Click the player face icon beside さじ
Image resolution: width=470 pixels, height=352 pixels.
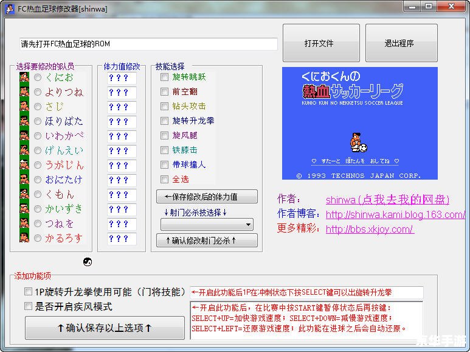point(24,107)
